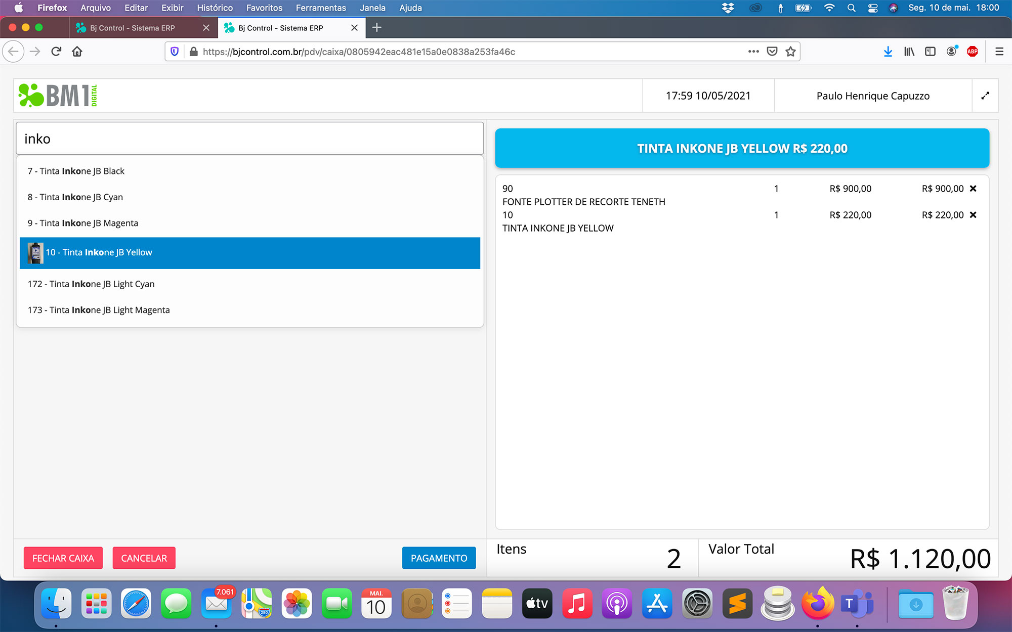1012x632 pixels.
Task: Choose Tinta Inkone JB Light Cyan option
Action: [x=91, y=284]
